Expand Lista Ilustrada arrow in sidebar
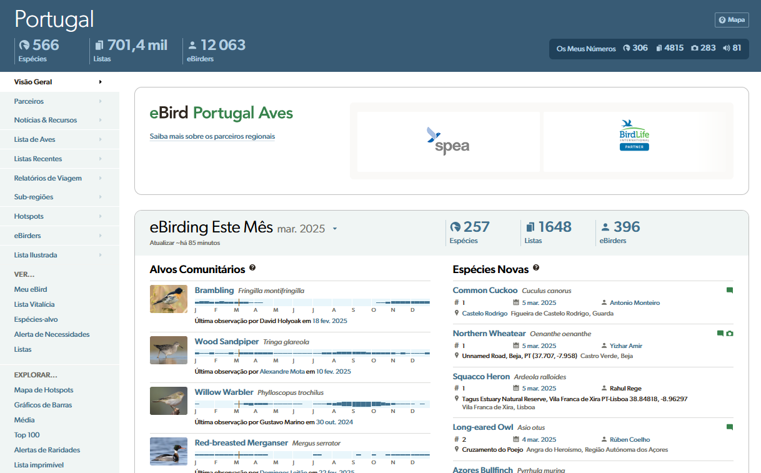The width and height of the screenshot is (761, 473). [x=100, y=255]
